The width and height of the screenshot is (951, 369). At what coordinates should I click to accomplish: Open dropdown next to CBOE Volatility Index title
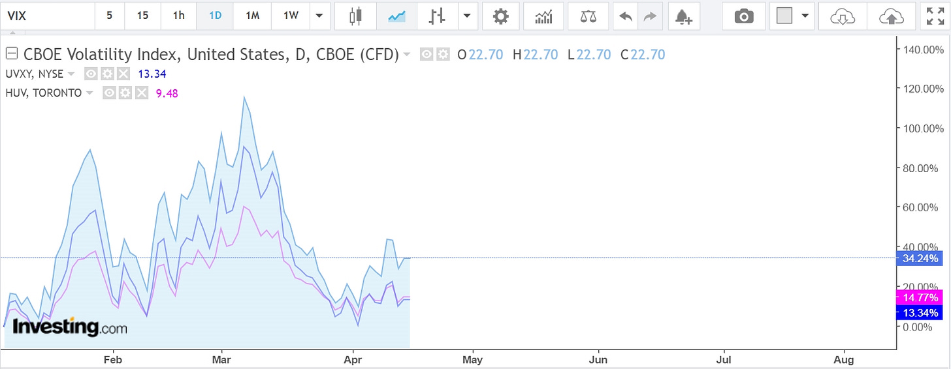(x=408, y=55)
